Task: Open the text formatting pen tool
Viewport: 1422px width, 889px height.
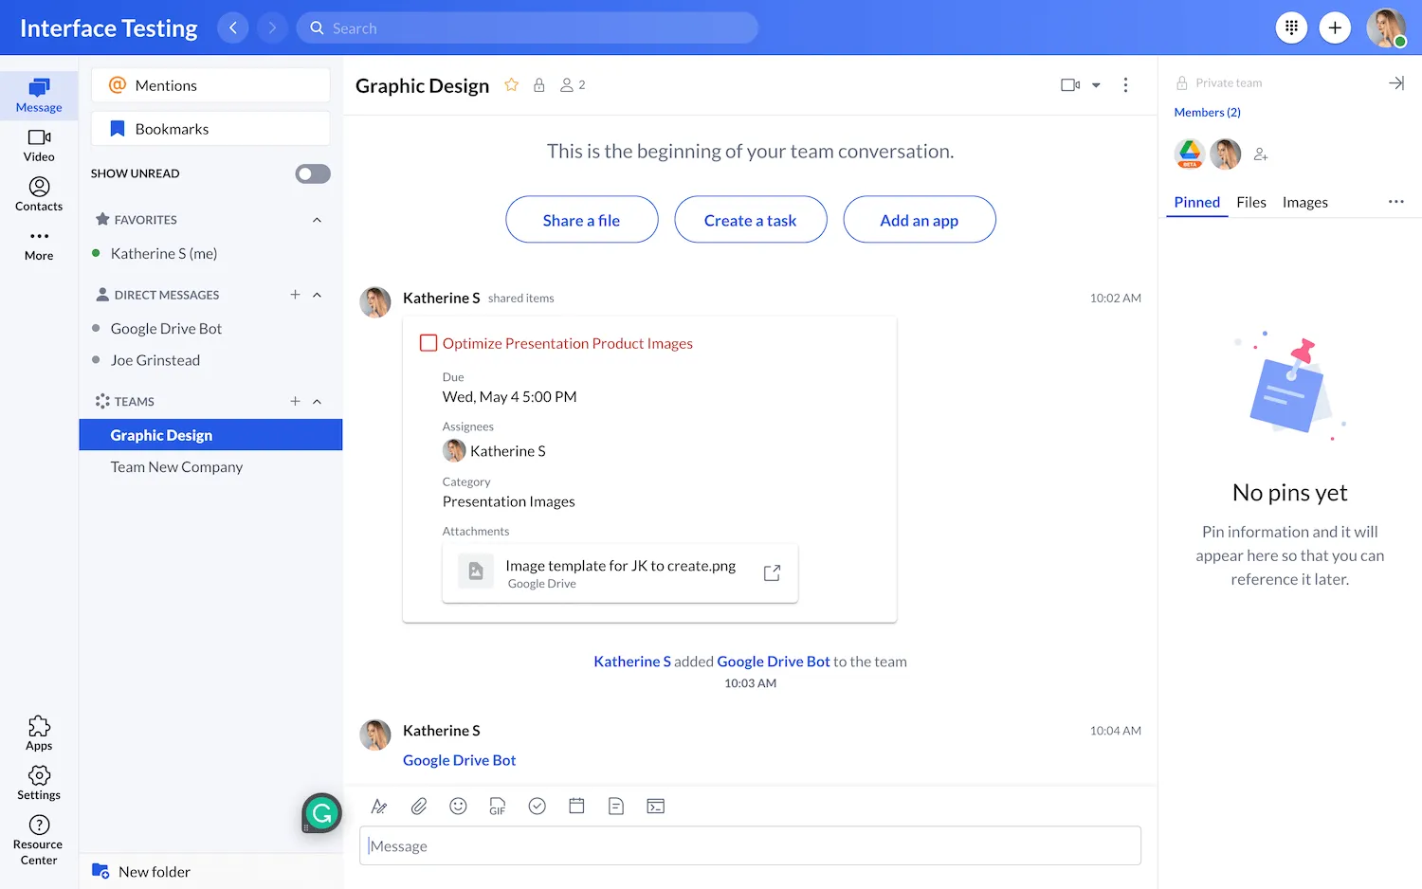Action: (379, 807)
